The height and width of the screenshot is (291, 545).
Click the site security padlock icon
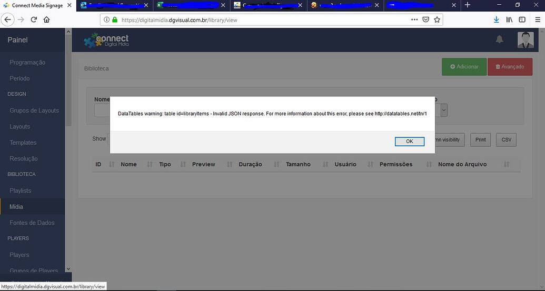(114, 20)
